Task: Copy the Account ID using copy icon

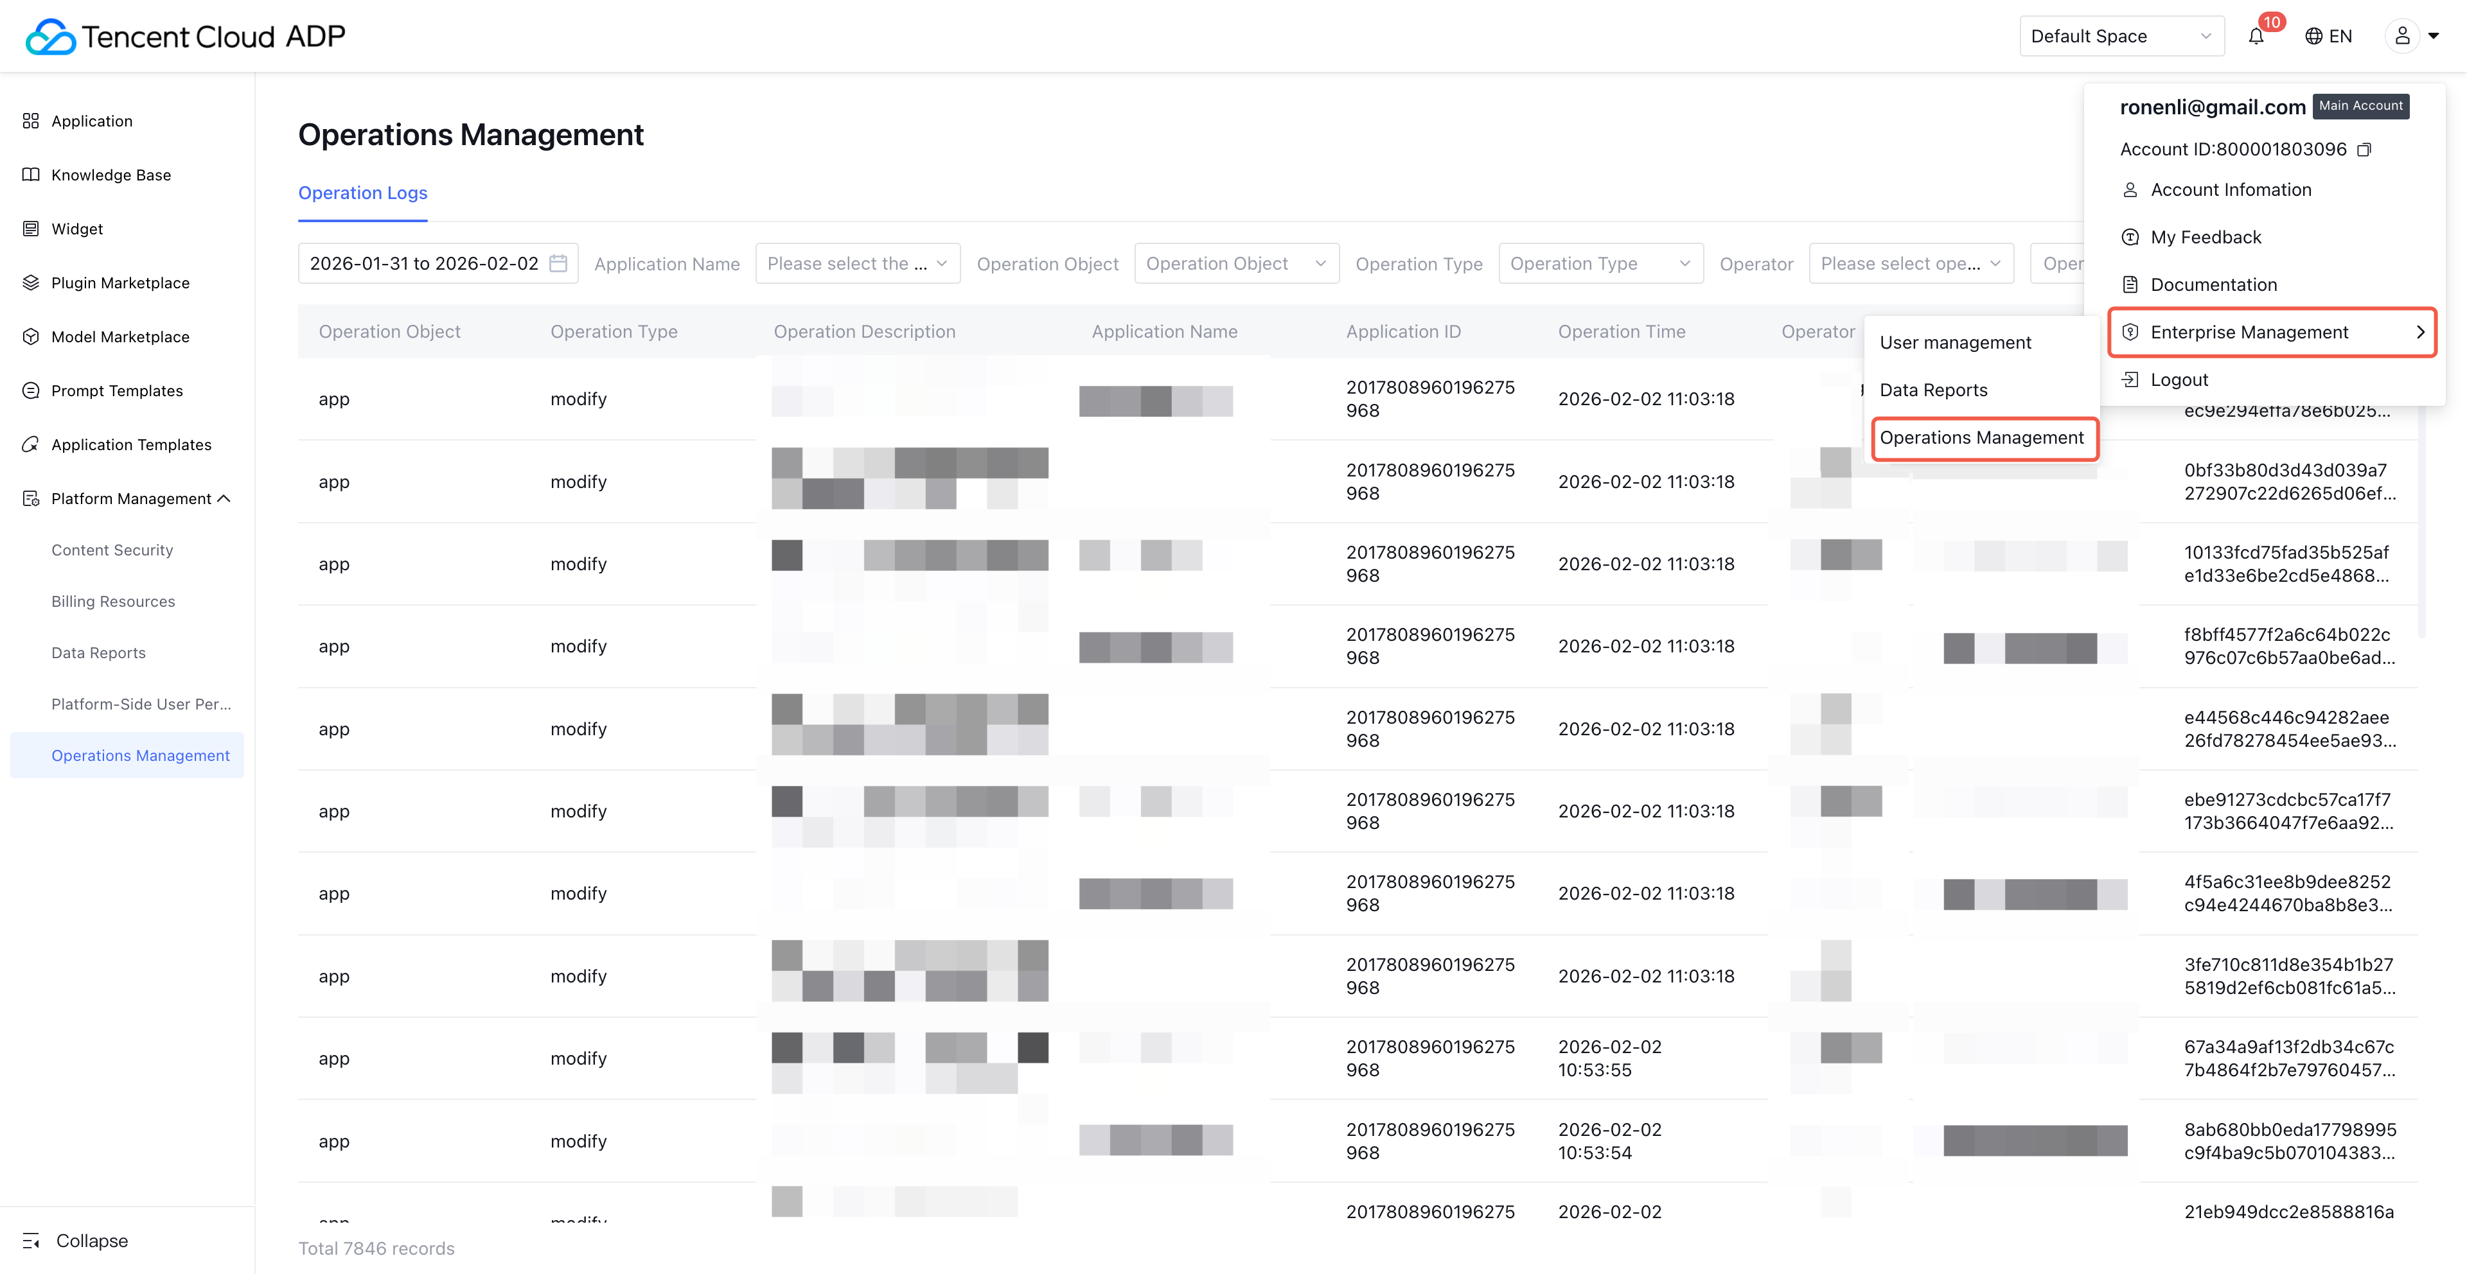Action: point(2364,150)
